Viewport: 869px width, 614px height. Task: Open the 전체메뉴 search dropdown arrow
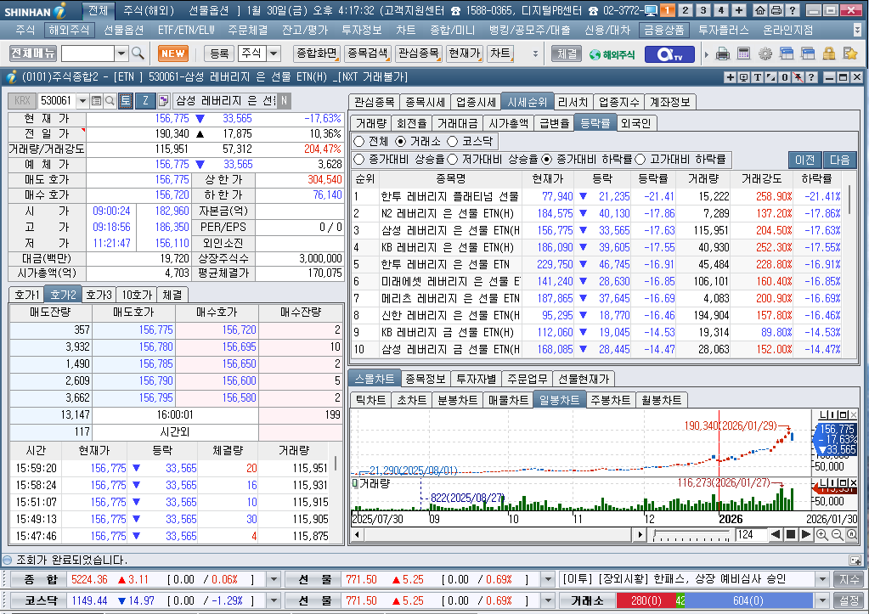click(122, 54)
